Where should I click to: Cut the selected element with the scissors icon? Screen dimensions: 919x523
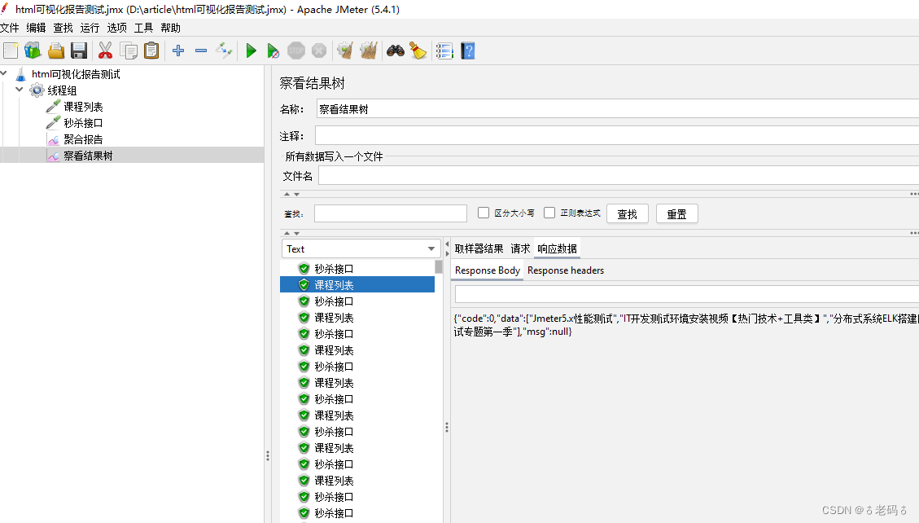tap(105, 50)
